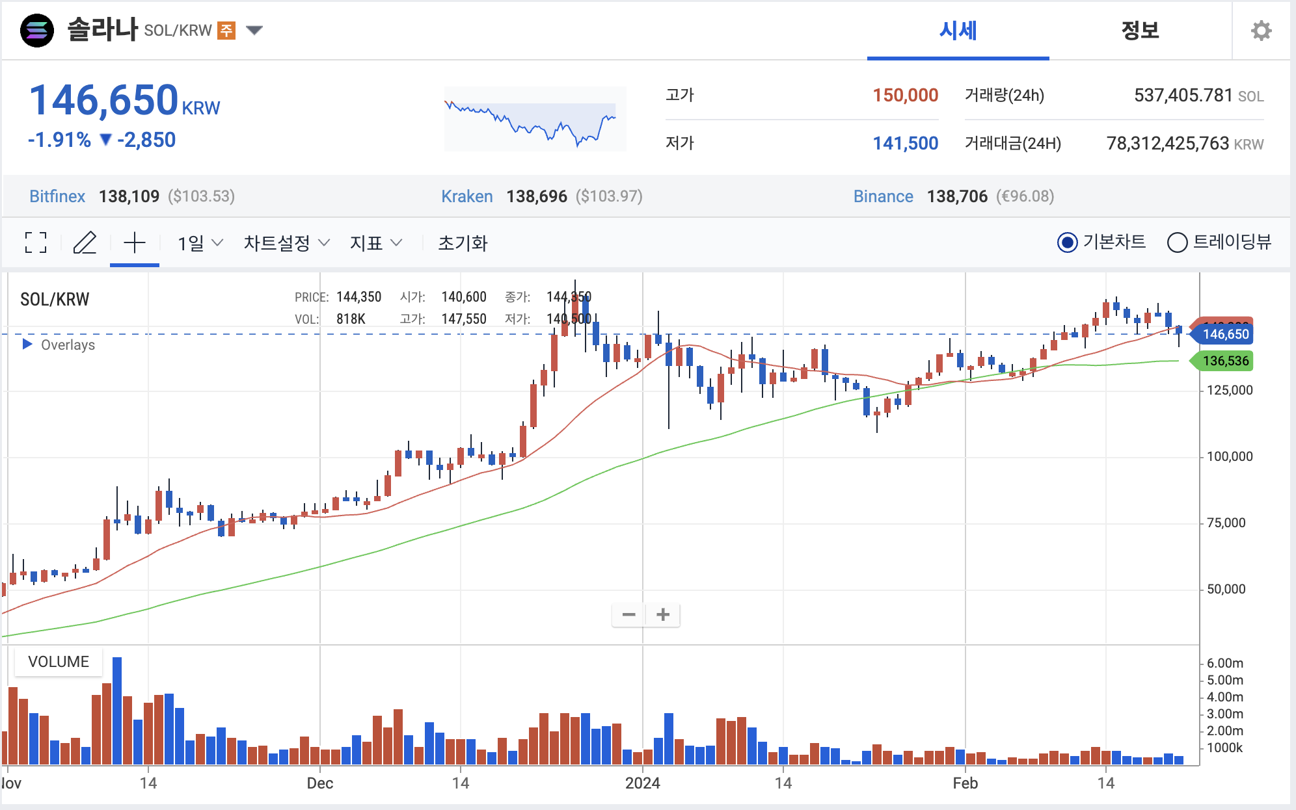Select the 트레이딩뷰 radio button
The height and width of the screenshot is (810, 1296).
tap(1177, 242)
